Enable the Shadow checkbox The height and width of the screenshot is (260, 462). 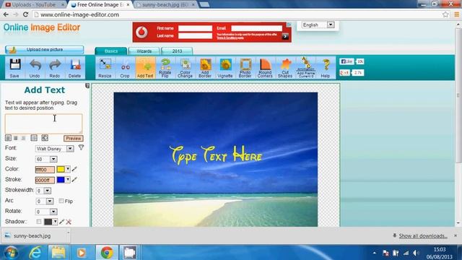click(38, 222)
